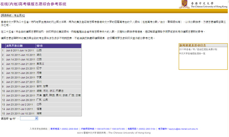The width and height of the screenshot is (229, 137).
Task: Click the 系统开放日期 column header
Action: [x=21, y=46]
